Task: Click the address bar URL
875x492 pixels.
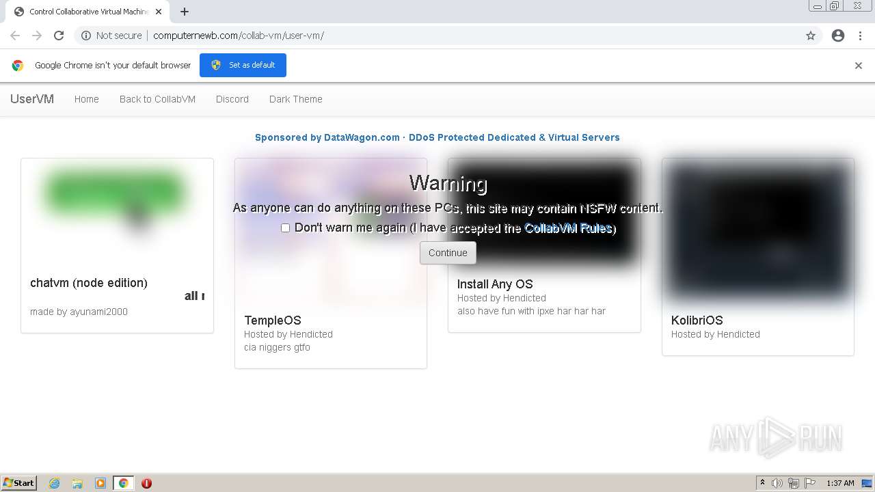Action: tap(239, 36)
